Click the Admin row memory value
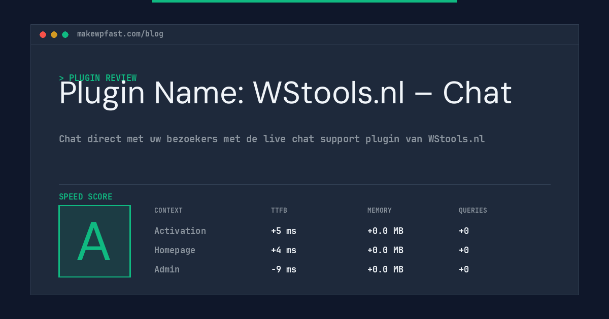 385,269
